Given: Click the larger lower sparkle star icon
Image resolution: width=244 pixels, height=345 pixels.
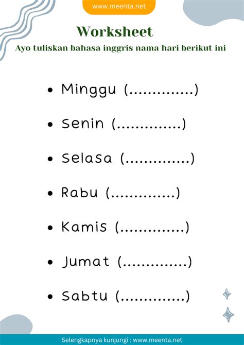Looking at the screenshot, I should click(x=229, y=315).
